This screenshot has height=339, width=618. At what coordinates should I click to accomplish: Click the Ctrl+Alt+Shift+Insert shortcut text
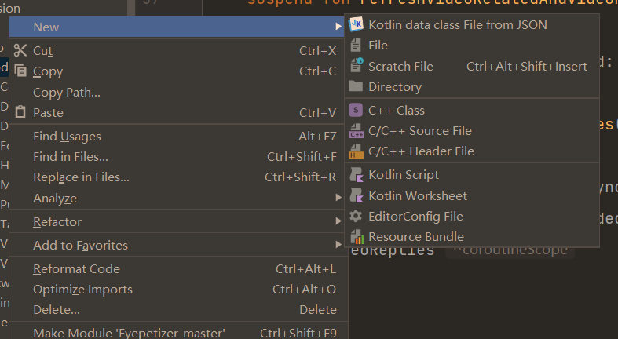(527, 66)
